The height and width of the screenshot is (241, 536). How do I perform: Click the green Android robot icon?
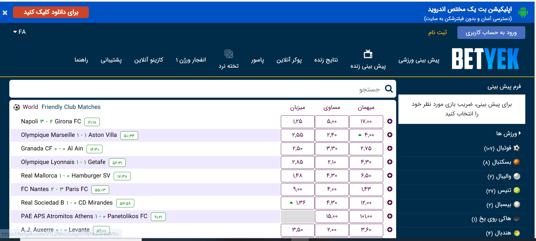(523, 12)
